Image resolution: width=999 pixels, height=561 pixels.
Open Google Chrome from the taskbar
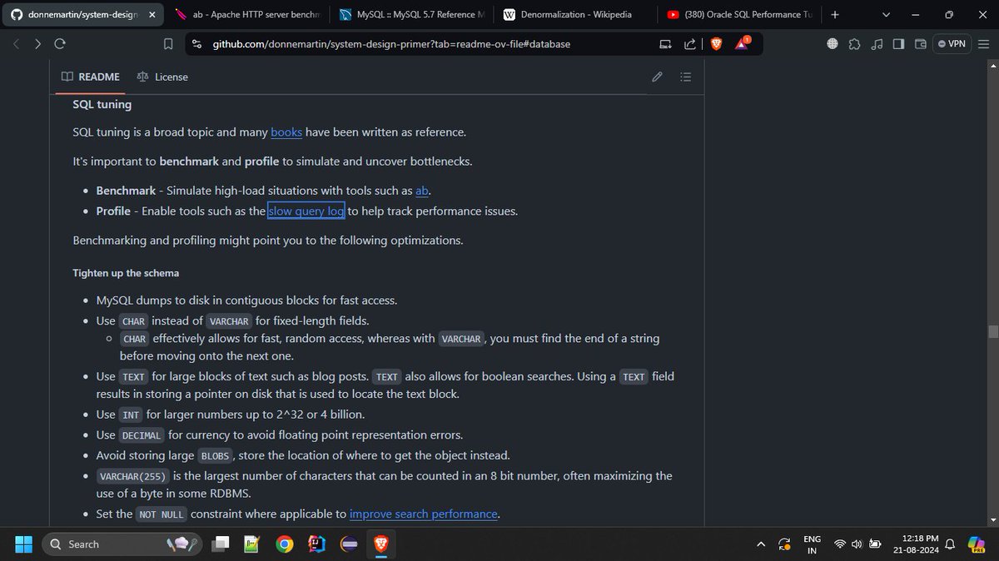[285, 544]
